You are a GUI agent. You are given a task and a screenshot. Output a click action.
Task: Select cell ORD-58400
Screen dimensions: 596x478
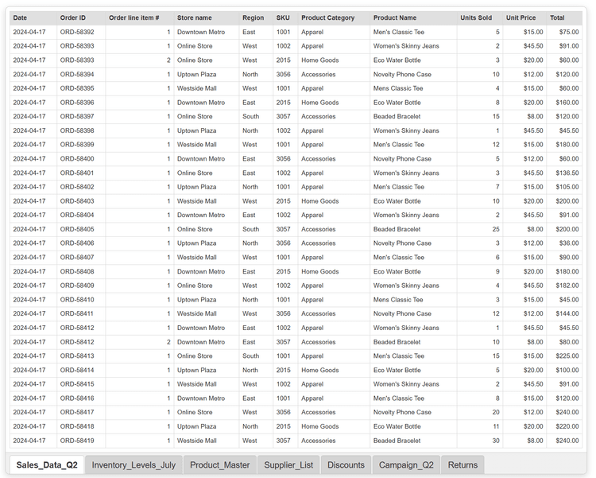tap(81, 159)
